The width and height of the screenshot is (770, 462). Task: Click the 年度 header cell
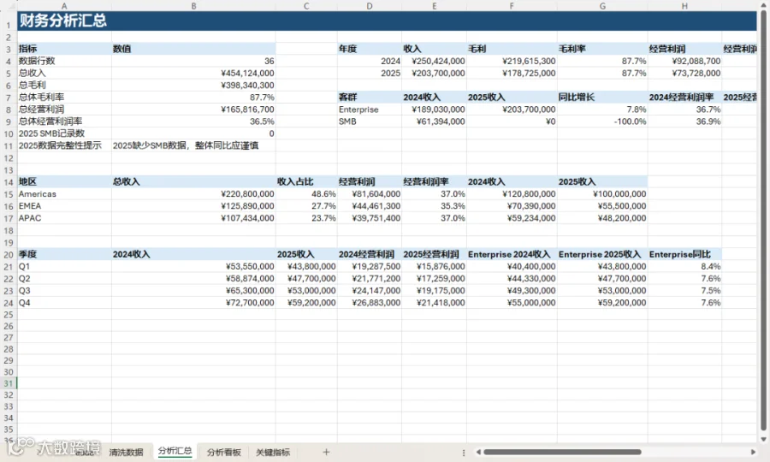(x=370, y=49)
